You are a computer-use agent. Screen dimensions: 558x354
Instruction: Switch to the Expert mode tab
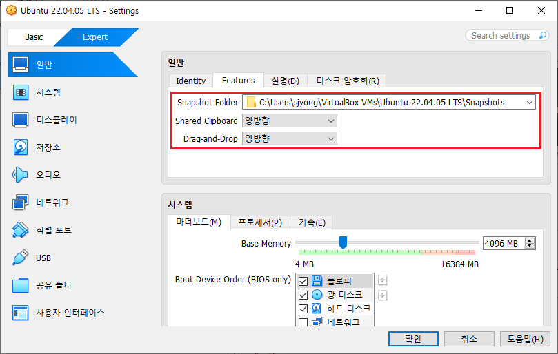pyautogui.click(x=95, y=37)
